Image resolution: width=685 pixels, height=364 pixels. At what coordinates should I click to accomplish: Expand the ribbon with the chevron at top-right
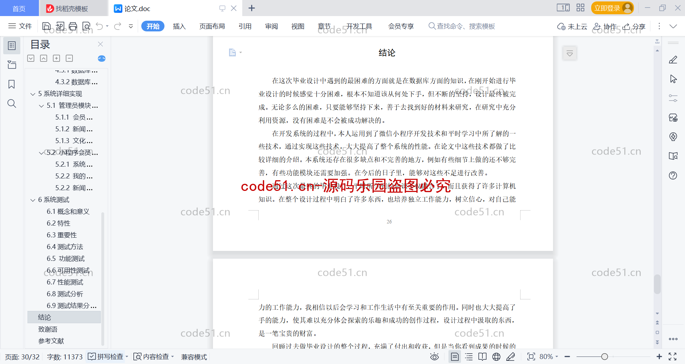pyautogui.click(x=673, y=26)
